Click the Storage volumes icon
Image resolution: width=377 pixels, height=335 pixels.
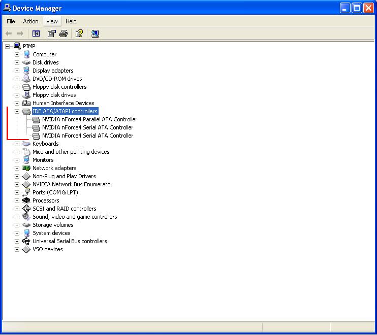pos(26,225)
